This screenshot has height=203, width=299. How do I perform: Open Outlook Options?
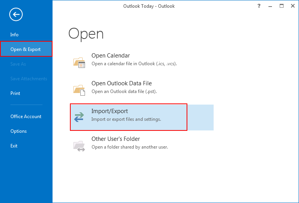click(19, 131)
